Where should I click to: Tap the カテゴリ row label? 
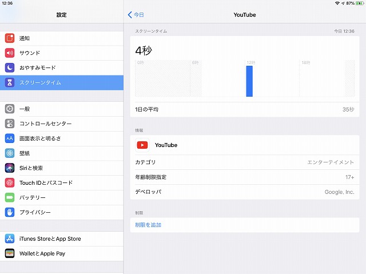(145, 162)
